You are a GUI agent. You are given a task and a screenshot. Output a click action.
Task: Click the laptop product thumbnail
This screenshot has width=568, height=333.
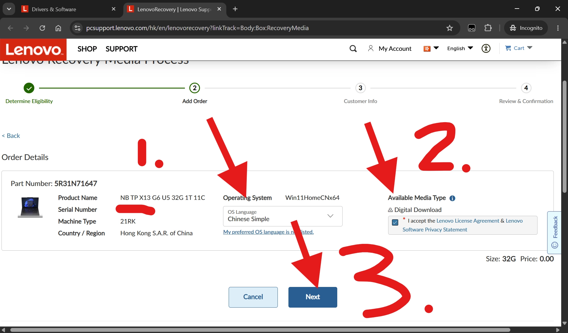pos(30,207)
